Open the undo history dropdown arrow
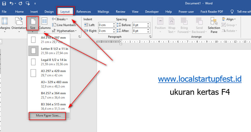The height and width of the screenshot is (132, 251). pos(15,3)
